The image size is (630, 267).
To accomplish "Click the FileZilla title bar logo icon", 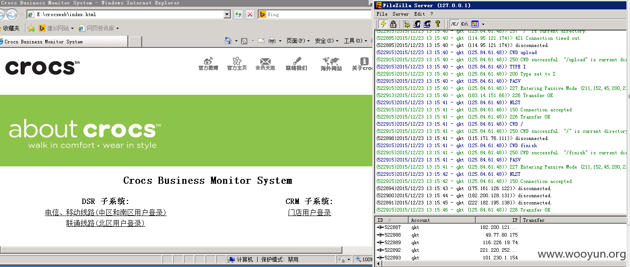I will click(379, 5).
